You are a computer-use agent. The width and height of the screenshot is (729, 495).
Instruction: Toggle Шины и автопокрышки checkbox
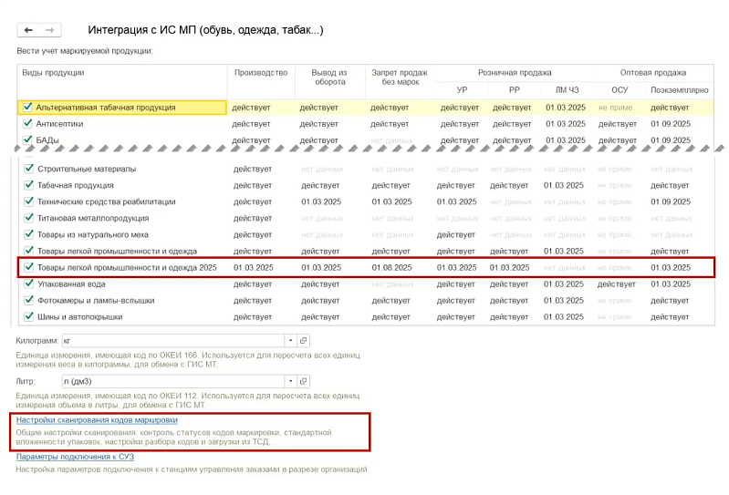[x=29, y=316]
